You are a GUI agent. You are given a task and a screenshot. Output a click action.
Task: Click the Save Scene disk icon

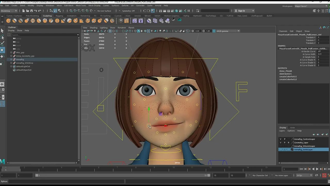(x=31, y=11)
